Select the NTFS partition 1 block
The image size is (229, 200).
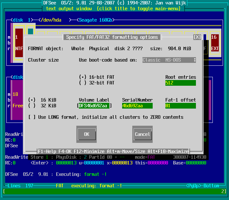coord(19,43)
